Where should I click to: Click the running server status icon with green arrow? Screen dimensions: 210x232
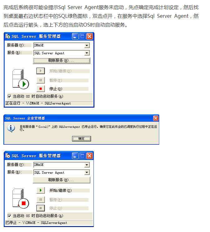[21, 79]
